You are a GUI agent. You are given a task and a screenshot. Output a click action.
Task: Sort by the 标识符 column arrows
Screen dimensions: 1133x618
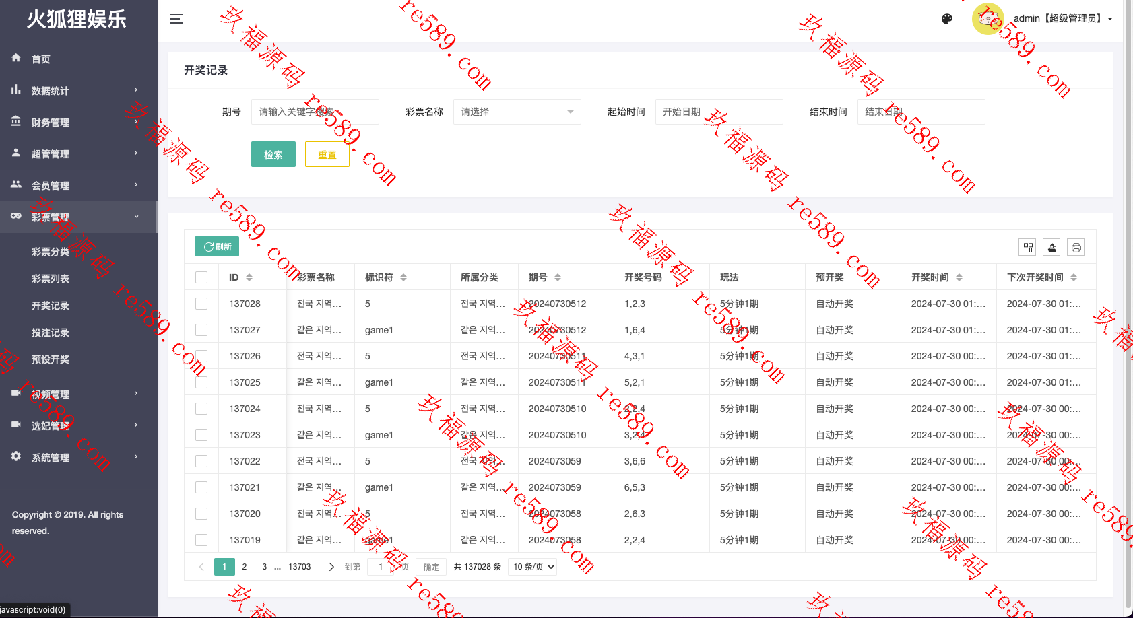[x=403, y=277]
